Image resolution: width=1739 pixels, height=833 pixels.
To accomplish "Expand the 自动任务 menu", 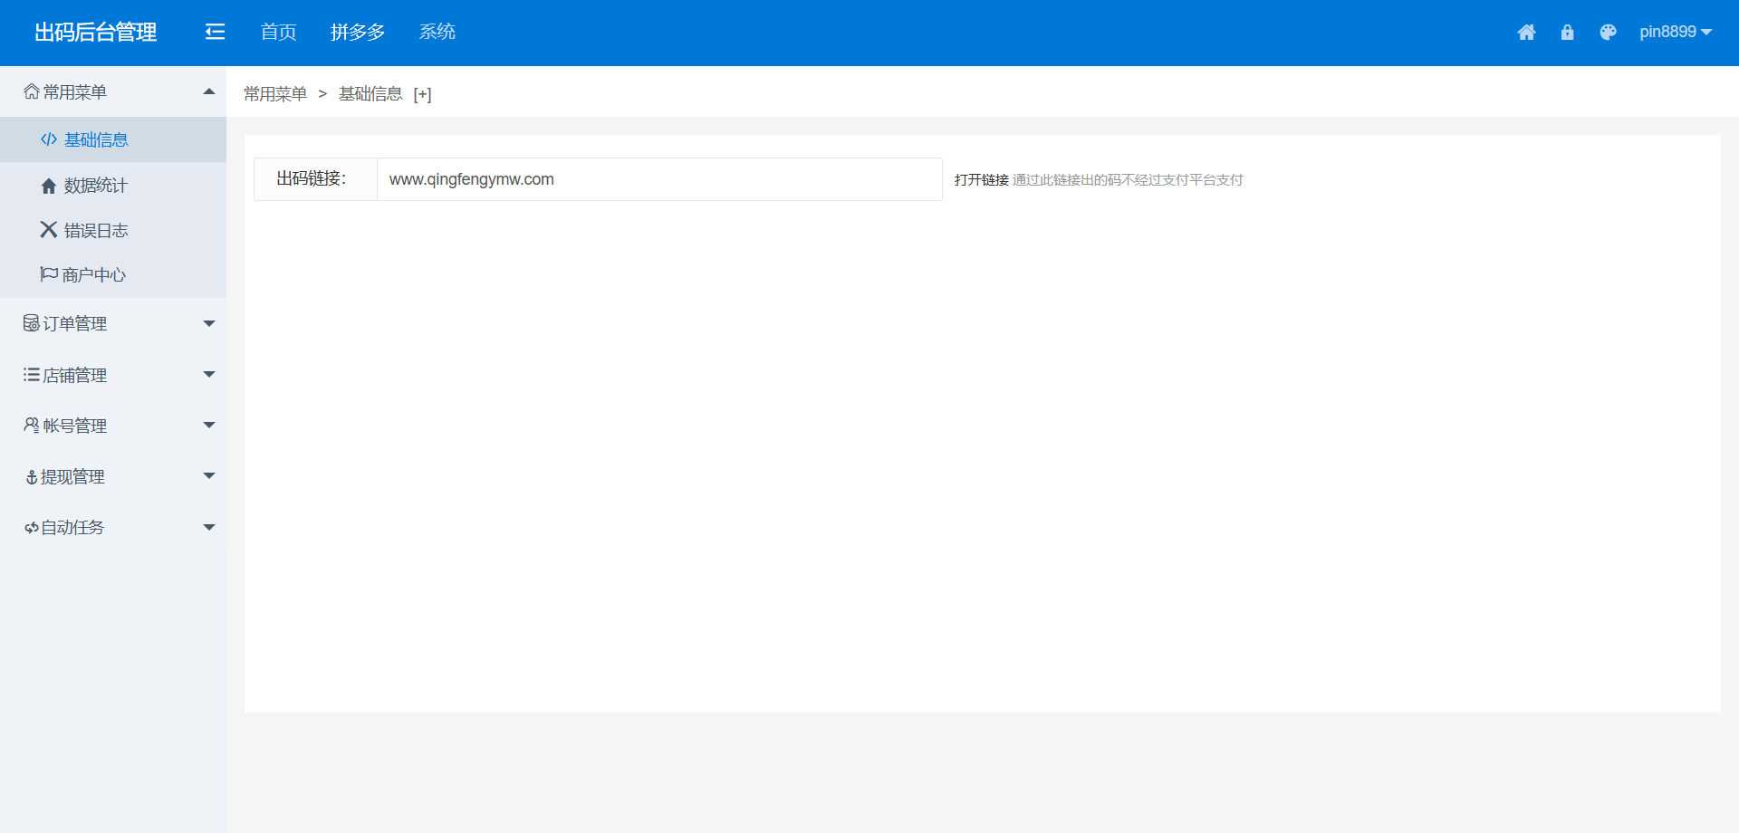I will click(113, 527).
